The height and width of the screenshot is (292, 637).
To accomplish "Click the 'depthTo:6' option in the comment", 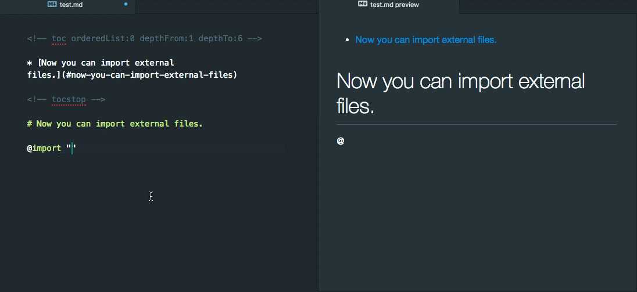I will (220, 39).
